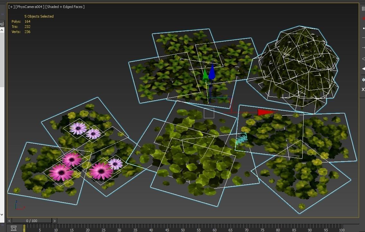This screenshot has width=365, height=232.
Task: Click the blue Z-axis move gizmo arrow
Action: [212, 71]
